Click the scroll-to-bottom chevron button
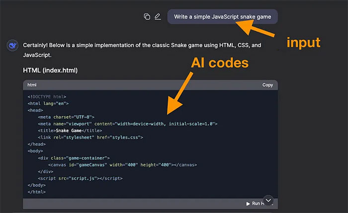 pos(268,200)
